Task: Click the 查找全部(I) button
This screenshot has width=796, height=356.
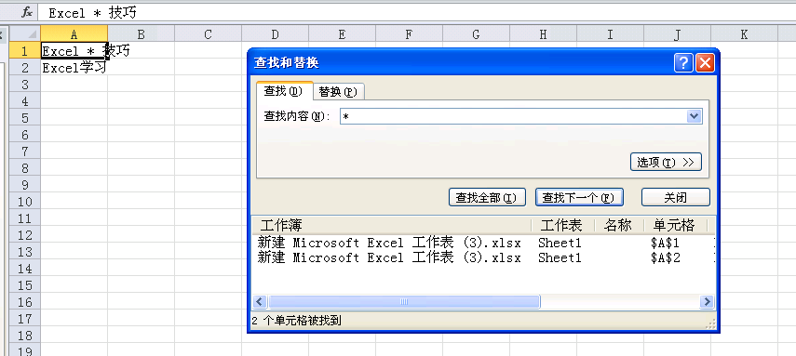Action: (486, 198)
